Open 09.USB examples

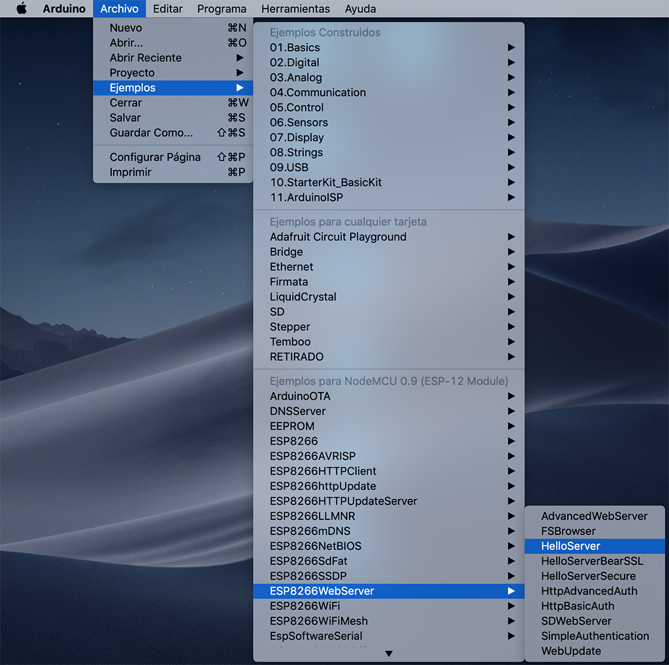pos(389,167)
